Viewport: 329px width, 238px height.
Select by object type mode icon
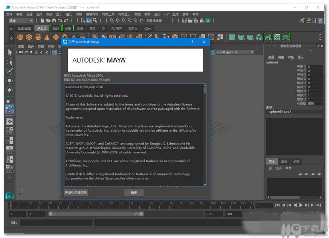(x=89, y=20)
